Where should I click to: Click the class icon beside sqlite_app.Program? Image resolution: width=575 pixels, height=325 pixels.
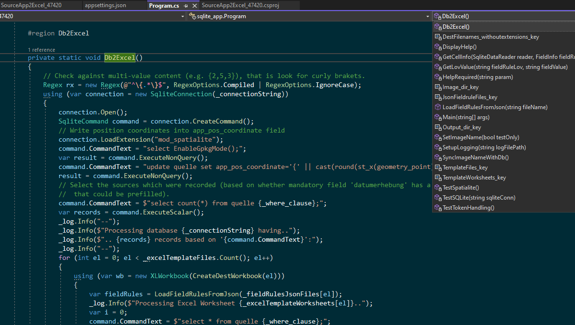click(x=192, y=16)
